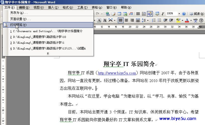Click the Insert Excel Worksheet icon
This screenshot has height=125, width=205.
pos(125,14)
